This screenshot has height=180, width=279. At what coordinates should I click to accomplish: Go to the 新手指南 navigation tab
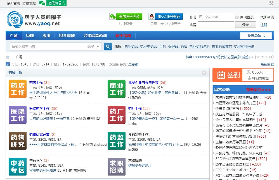[123, 36]
